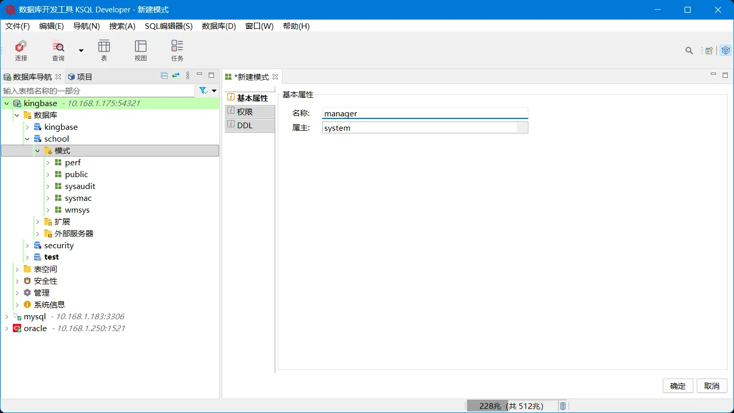Open the 视图 (View) toolbar icon

click(x=140, y=50)
